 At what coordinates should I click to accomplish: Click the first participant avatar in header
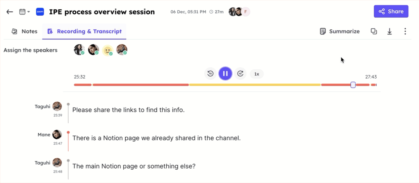click(x=233, y=12)
